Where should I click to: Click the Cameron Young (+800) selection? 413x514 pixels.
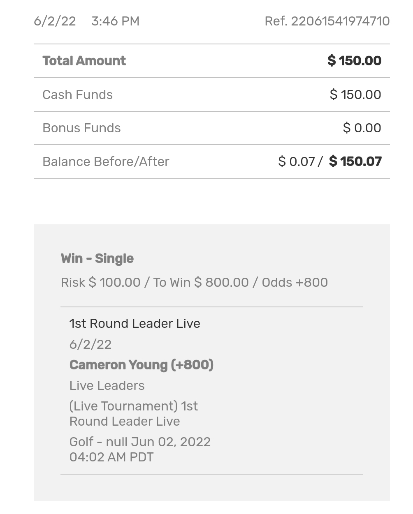pos(141,365)
